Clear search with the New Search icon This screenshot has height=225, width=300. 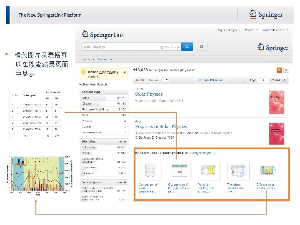click(162, 47)
